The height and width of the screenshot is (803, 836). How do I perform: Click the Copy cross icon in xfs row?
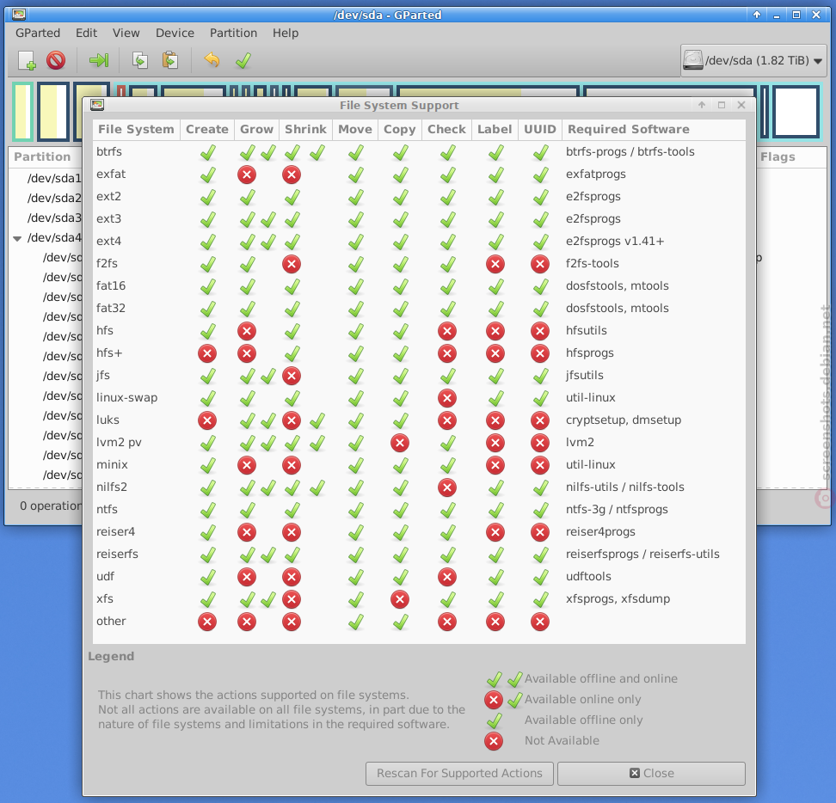coord(399,599)
